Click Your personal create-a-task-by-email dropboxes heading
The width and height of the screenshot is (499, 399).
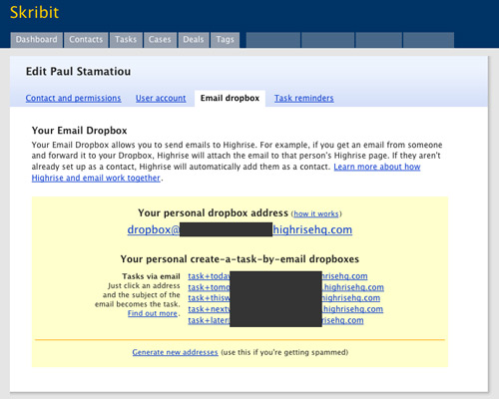(x=240, y=259)
